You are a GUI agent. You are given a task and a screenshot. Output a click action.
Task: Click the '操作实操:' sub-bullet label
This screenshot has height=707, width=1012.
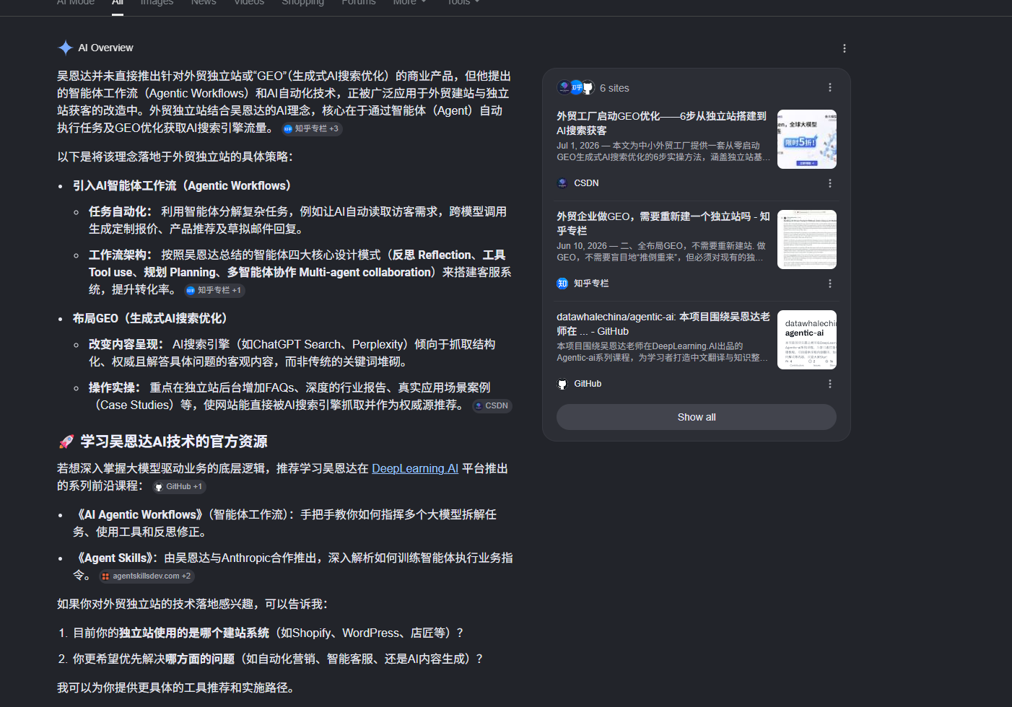click(115, 387)
